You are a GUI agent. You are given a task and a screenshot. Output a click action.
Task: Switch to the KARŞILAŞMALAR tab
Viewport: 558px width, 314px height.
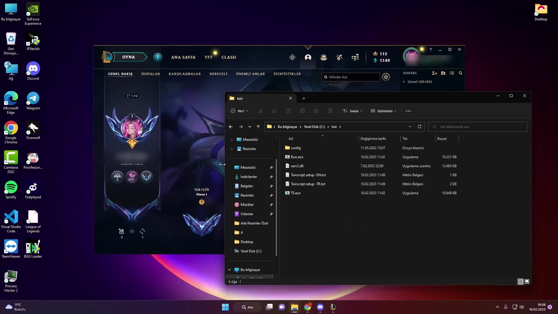click(185, 74)
